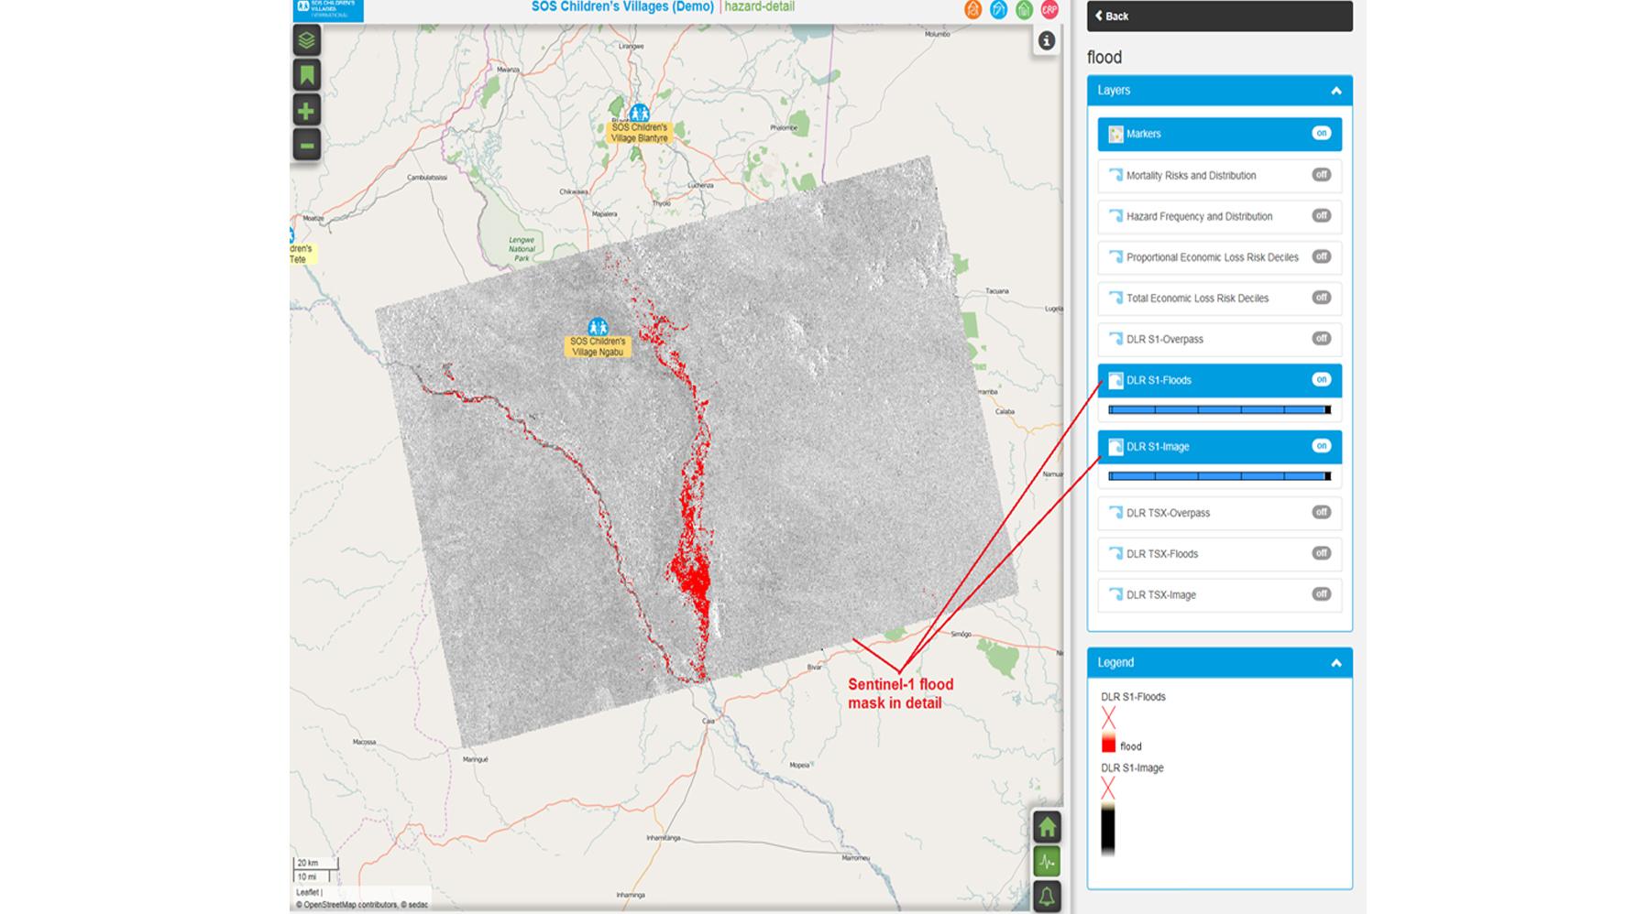Collapse the Legend panel chevron
The height and width of the screenshot is (914, 1626).
click(x=1335, y=663)
